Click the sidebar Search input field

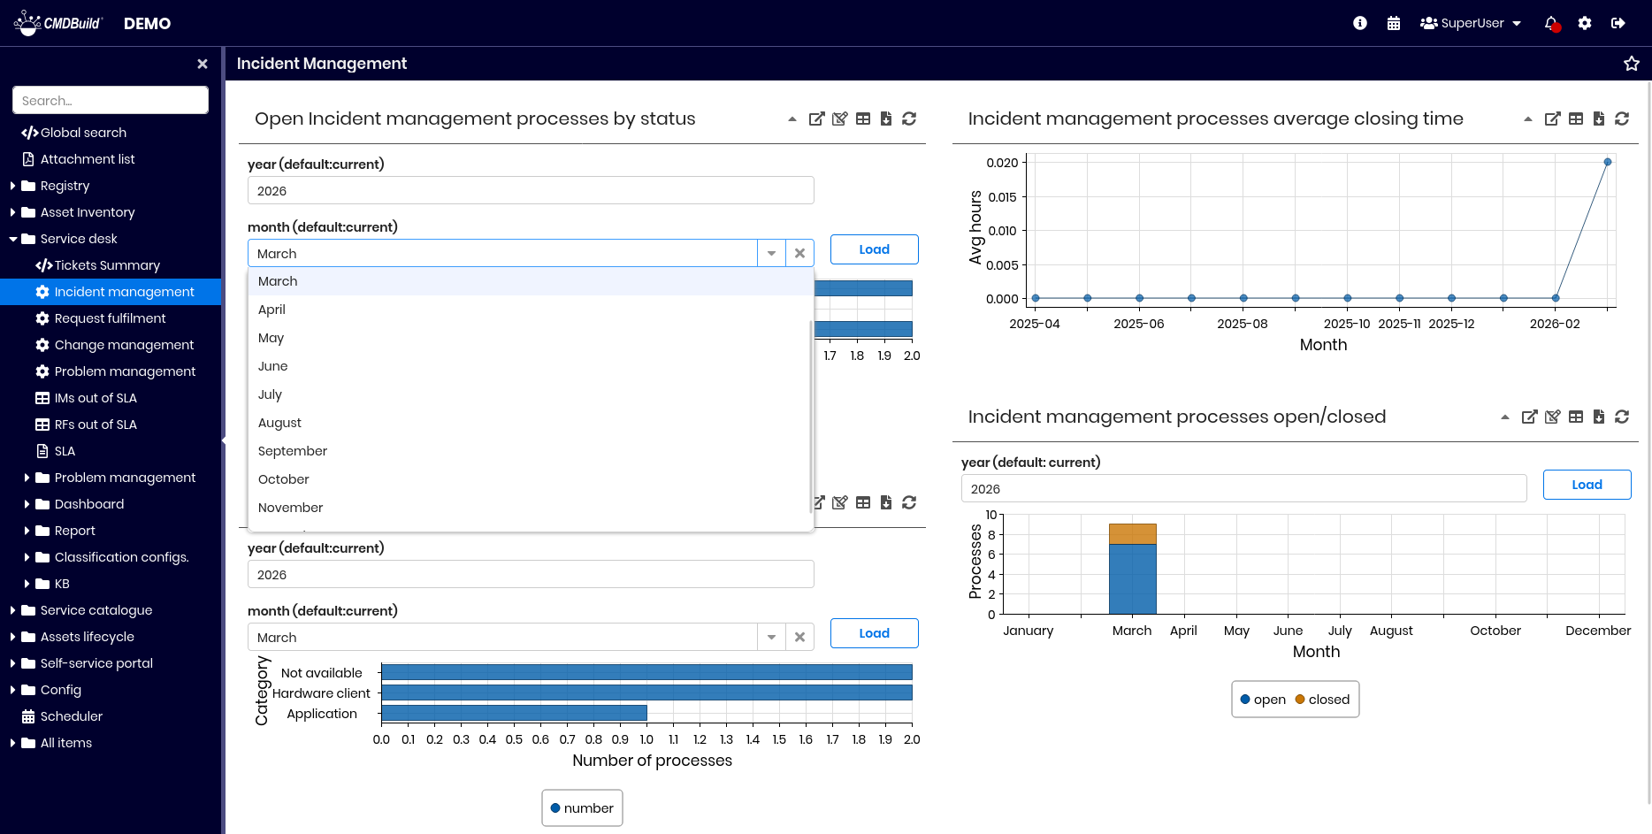tap(111, 101)
